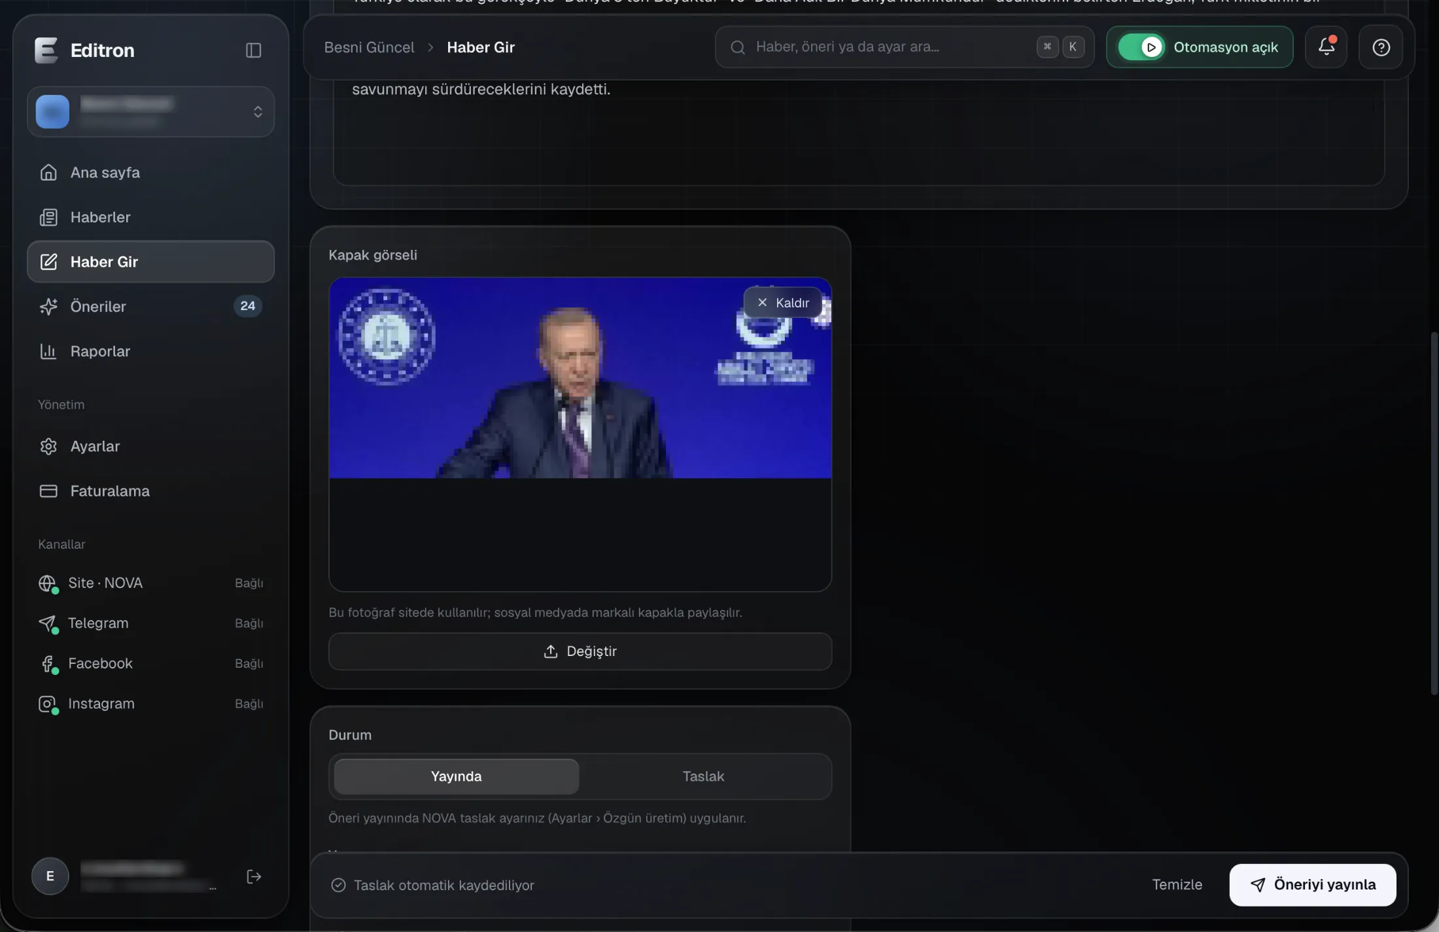Set status to Yayında
This screenshot has width=1439, height=932.
point(456,776)
